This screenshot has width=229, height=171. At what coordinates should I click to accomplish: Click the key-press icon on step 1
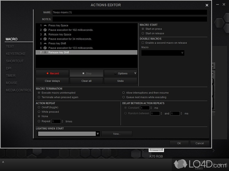[45, 25]
